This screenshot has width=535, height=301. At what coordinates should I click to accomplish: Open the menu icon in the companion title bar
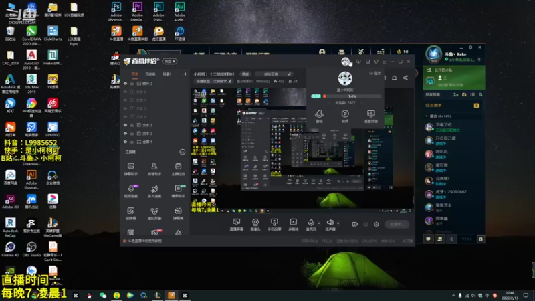pyautogui.click(x=384, y=62)
